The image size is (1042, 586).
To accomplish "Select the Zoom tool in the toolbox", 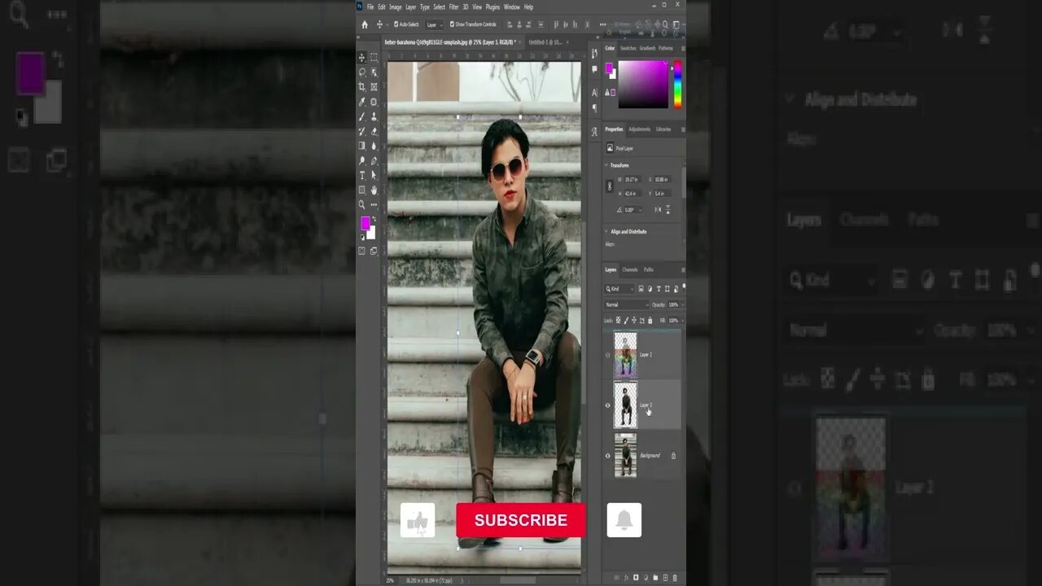I will pos(362,204).
